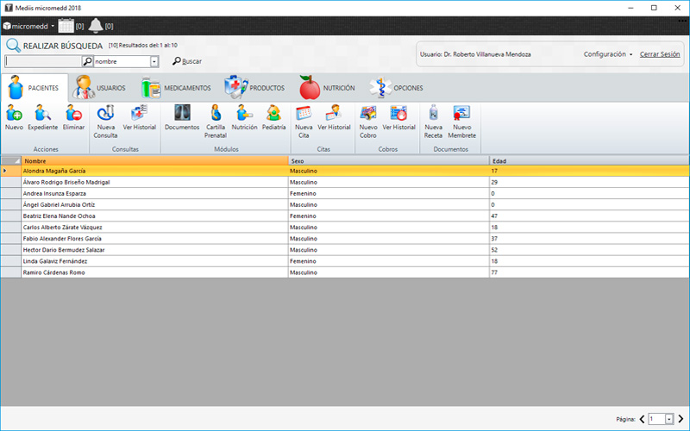Go to the next page arrow
Viewport: 690px width, 431px height.
(x=681, y=419)
